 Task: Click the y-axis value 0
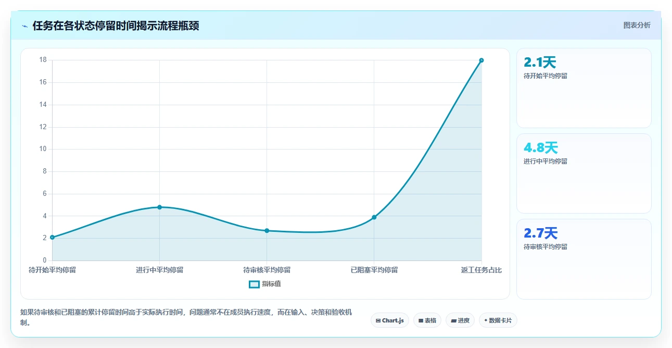pos(45,260)
